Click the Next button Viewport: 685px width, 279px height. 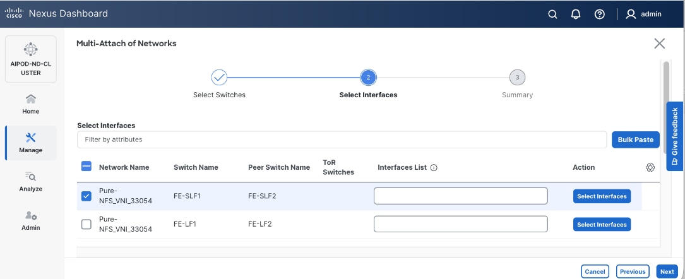click(x=667, y=271)
